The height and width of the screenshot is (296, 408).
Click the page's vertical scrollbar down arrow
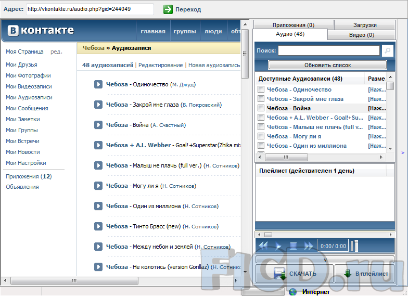click(245, 272)
